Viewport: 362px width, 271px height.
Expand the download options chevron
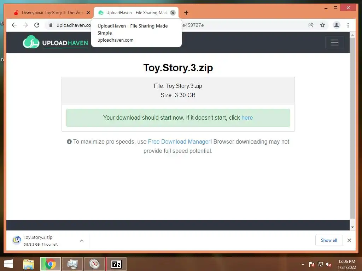[x=82, y=241]
